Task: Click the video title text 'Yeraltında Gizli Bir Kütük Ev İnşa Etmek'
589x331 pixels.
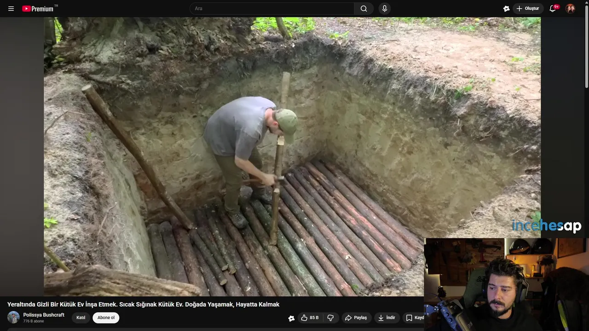Action: (63, 304)
